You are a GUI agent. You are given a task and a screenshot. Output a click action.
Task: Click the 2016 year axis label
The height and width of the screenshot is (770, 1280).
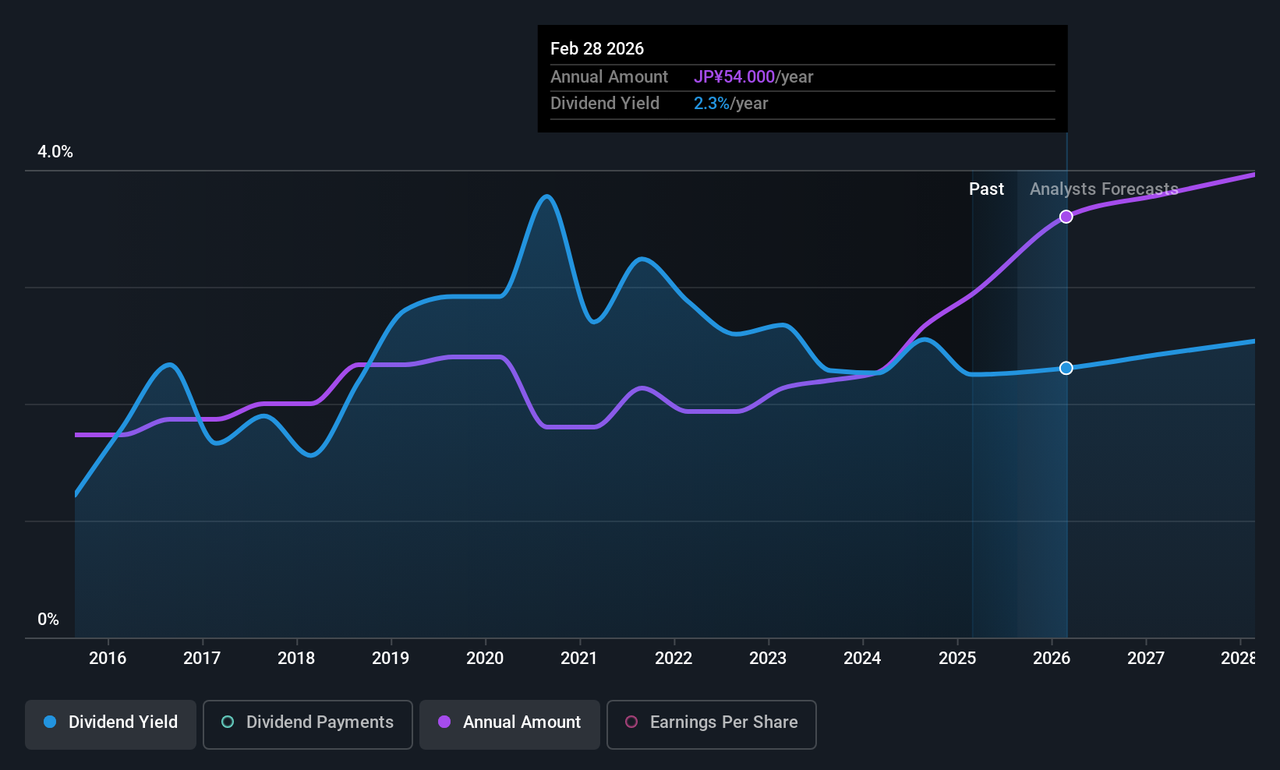coord(108,658)
